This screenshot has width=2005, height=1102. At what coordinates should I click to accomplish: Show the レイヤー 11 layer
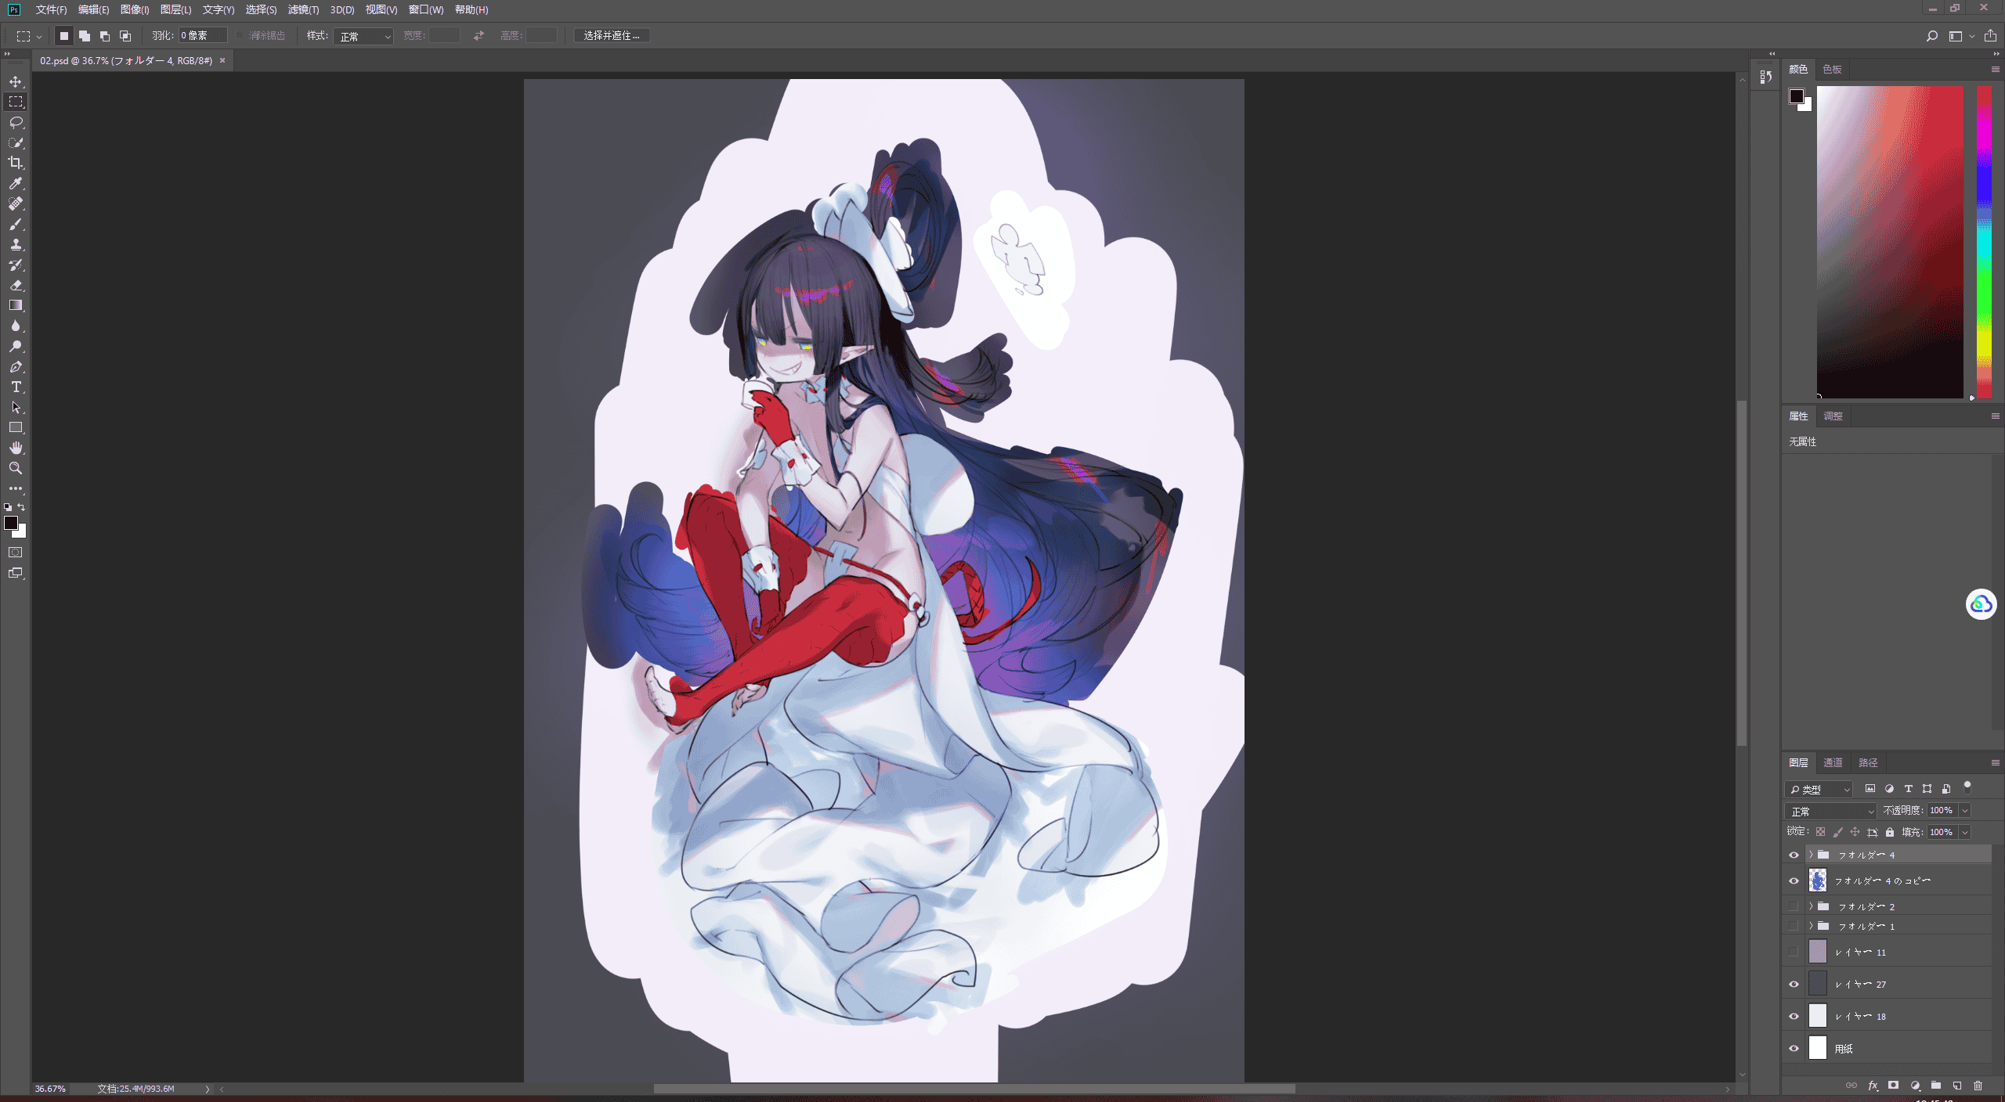pos(1794,952)
